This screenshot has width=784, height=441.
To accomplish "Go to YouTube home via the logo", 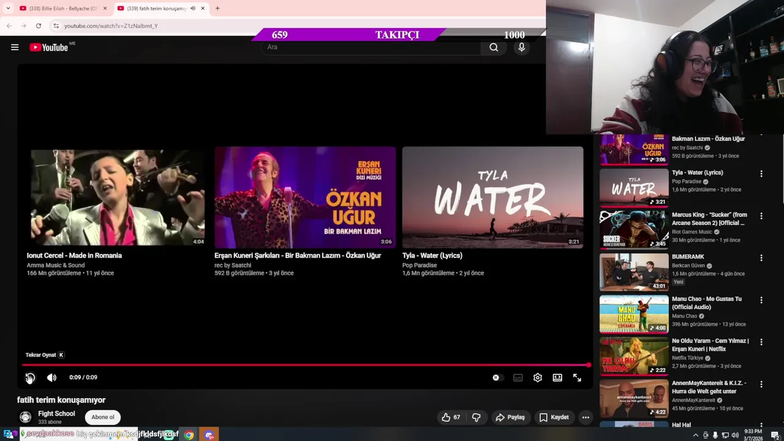I will pos(48,47).
